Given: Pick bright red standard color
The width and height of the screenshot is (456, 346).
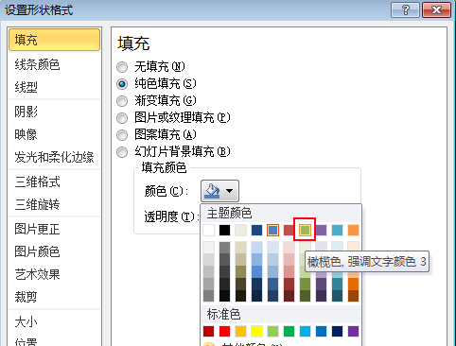Looking at the screenshot, I should tap(225, 332).
